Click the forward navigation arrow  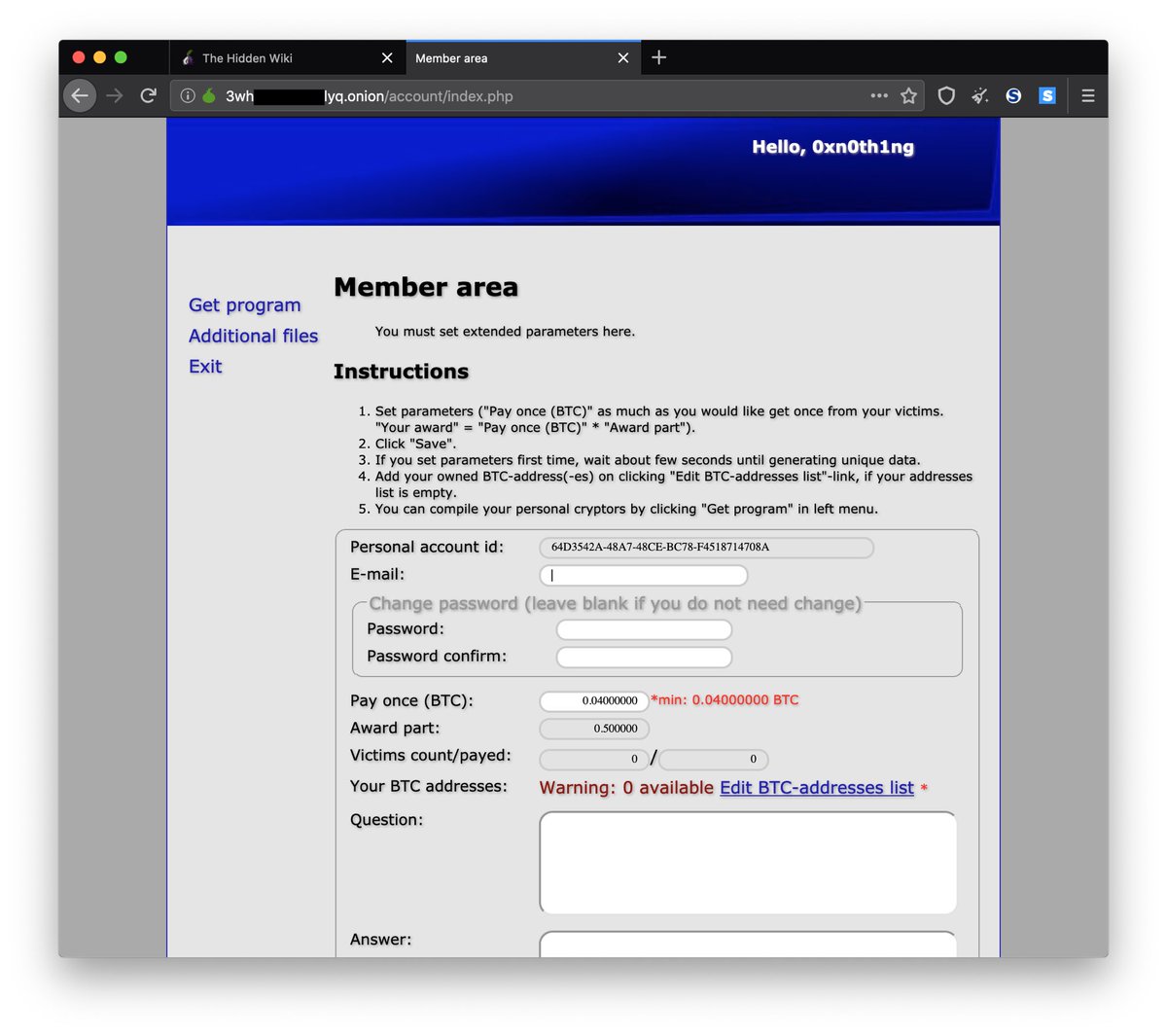(x=114, y=95)
